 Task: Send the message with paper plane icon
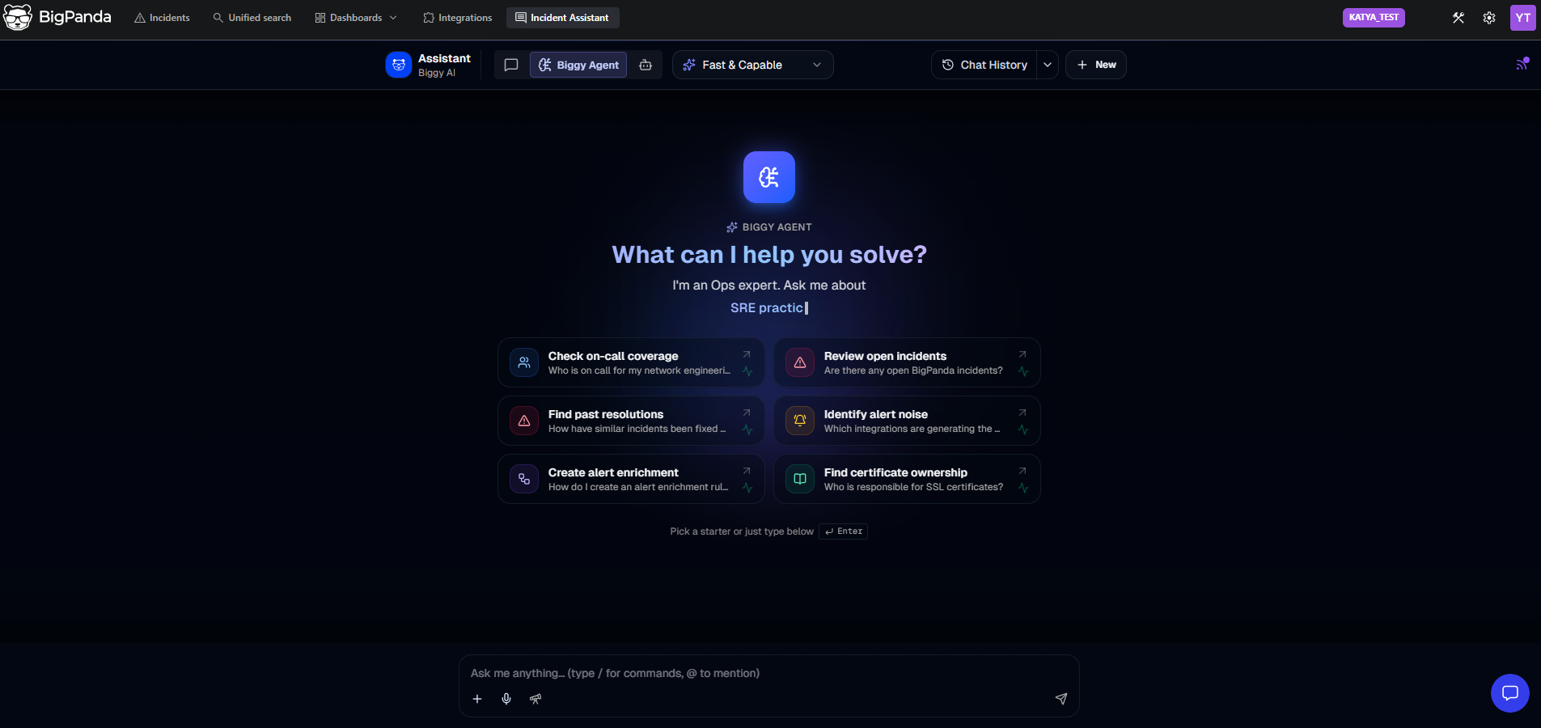[x=1061, y=699]
